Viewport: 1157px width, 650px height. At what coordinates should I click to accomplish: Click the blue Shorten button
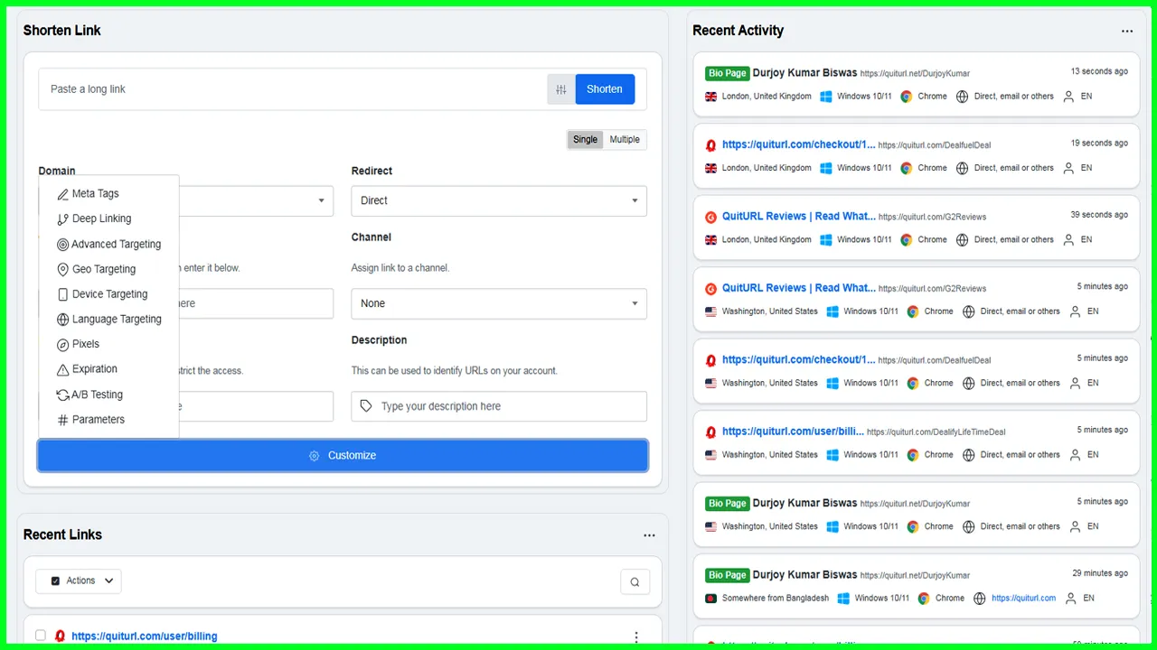[605, 89]
